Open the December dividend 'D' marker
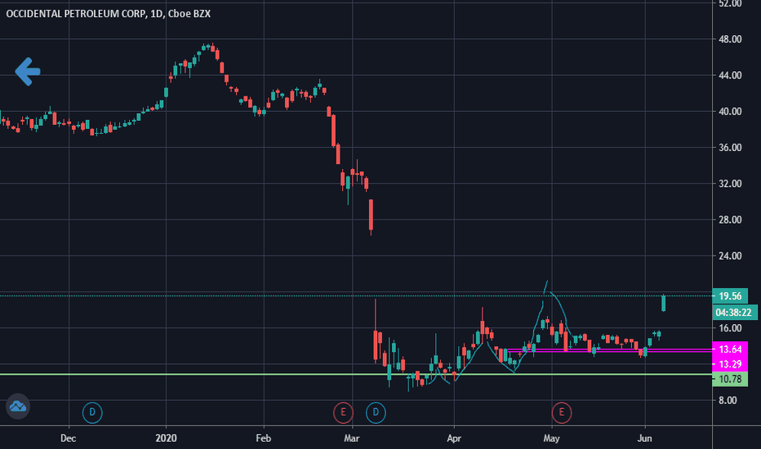The height and width of the screenshot is (449, 761). click(x=92, y=412)
